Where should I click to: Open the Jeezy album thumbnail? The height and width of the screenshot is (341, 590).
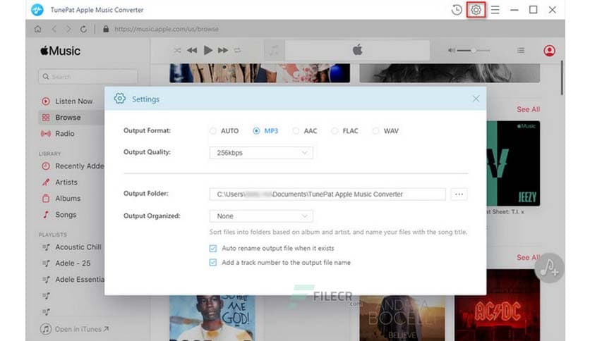(x=513, y=163)
